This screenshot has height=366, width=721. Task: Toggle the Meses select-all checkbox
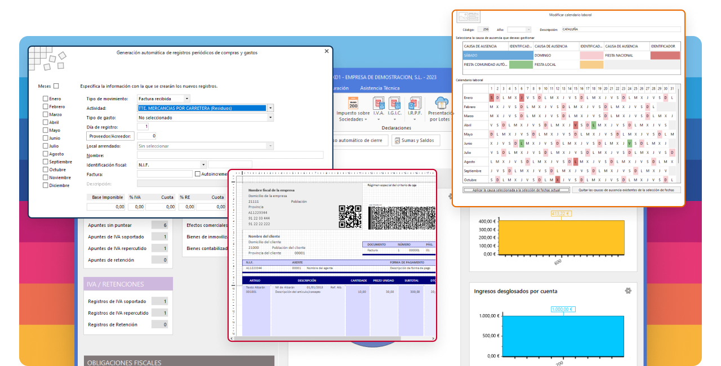click(56, 86)
